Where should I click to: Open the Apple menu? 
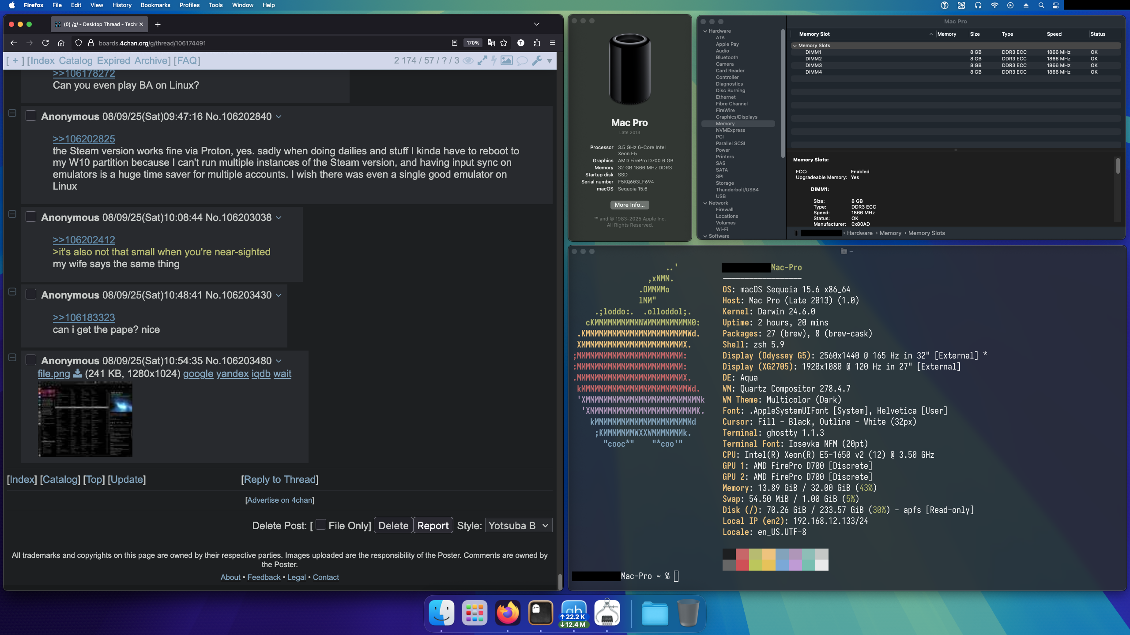click(x=12, y=5)
